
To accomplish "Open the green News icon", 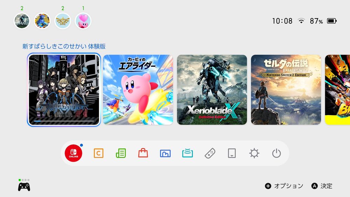I will [x=121, y=153].
